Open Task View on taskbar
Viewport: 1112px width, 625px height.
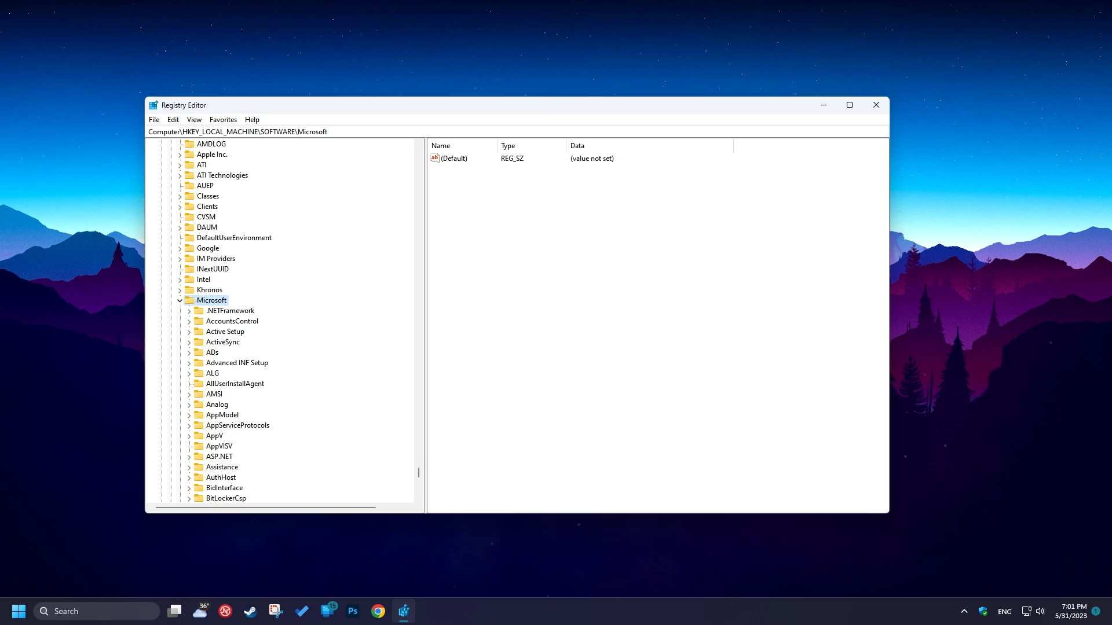[x=174, y=611]
